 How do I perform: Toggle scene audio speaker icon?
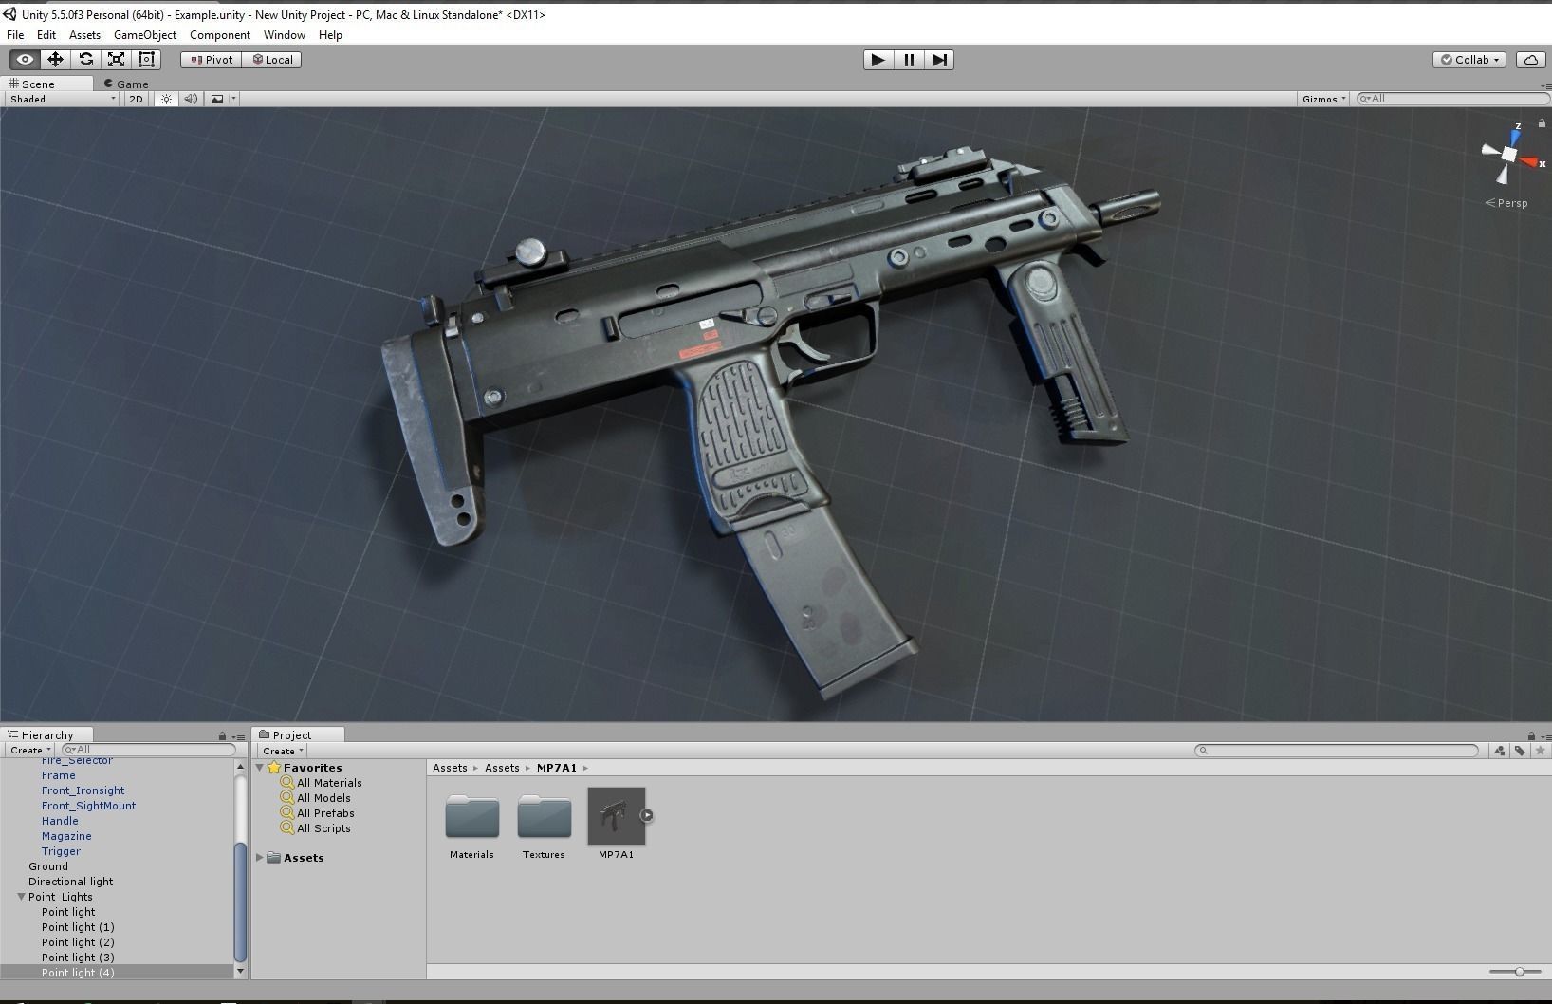[x=191, y=99]
